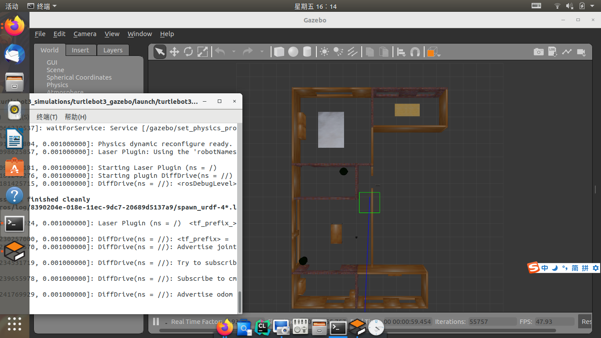Image resolution: width=601 pixels, height=338 pixels.
Task: Open the Camera menu
Action: tap(84, 34)
